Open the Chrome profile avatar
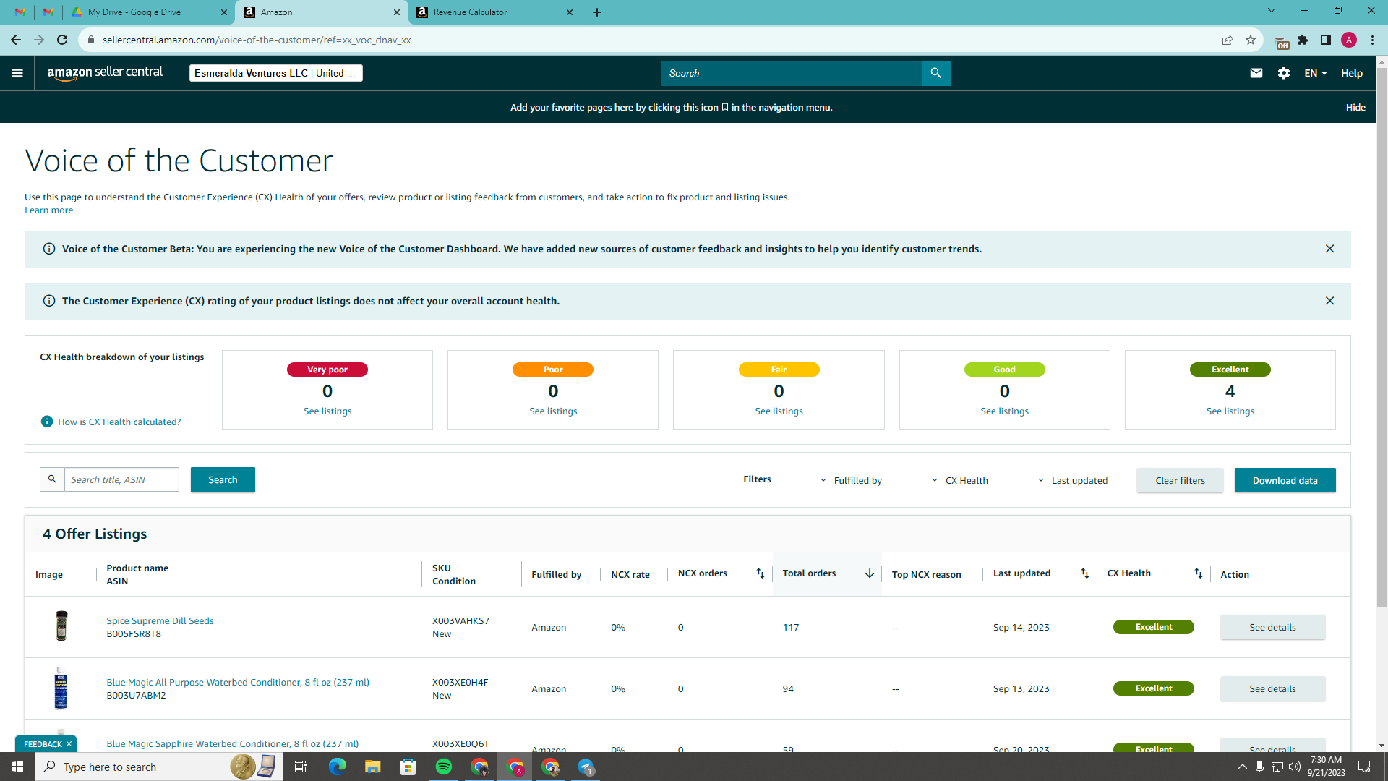 tap(1349, 40)
